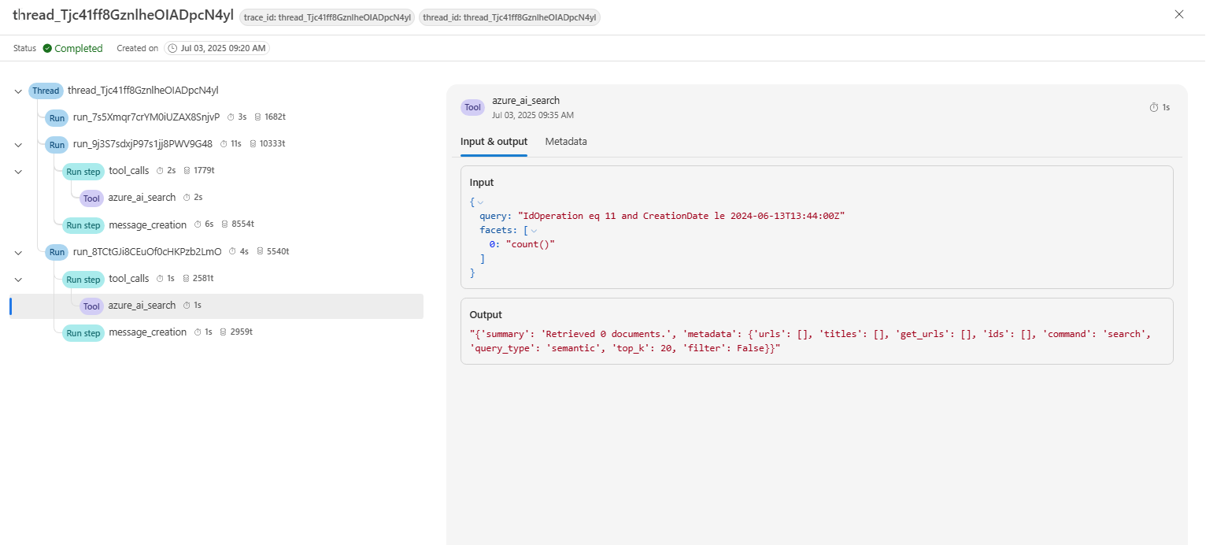Click Run badge of run_9j3S7sdxjP97s1jj8PWV9G48
Viewport: 1206px width, 545px height.
coord(57,145)
